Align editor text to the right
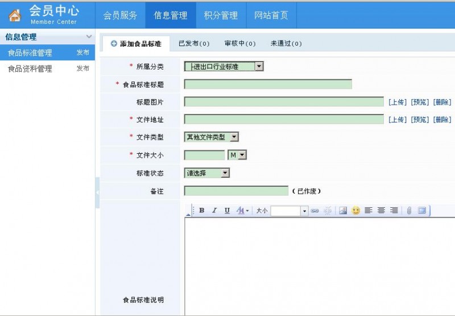455x316 pixels. [x=394, y=211]
